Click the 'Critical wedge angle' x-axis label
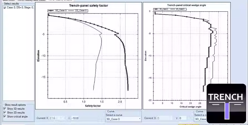The height and width of the screenshot is (125, 248). point(190,107)
